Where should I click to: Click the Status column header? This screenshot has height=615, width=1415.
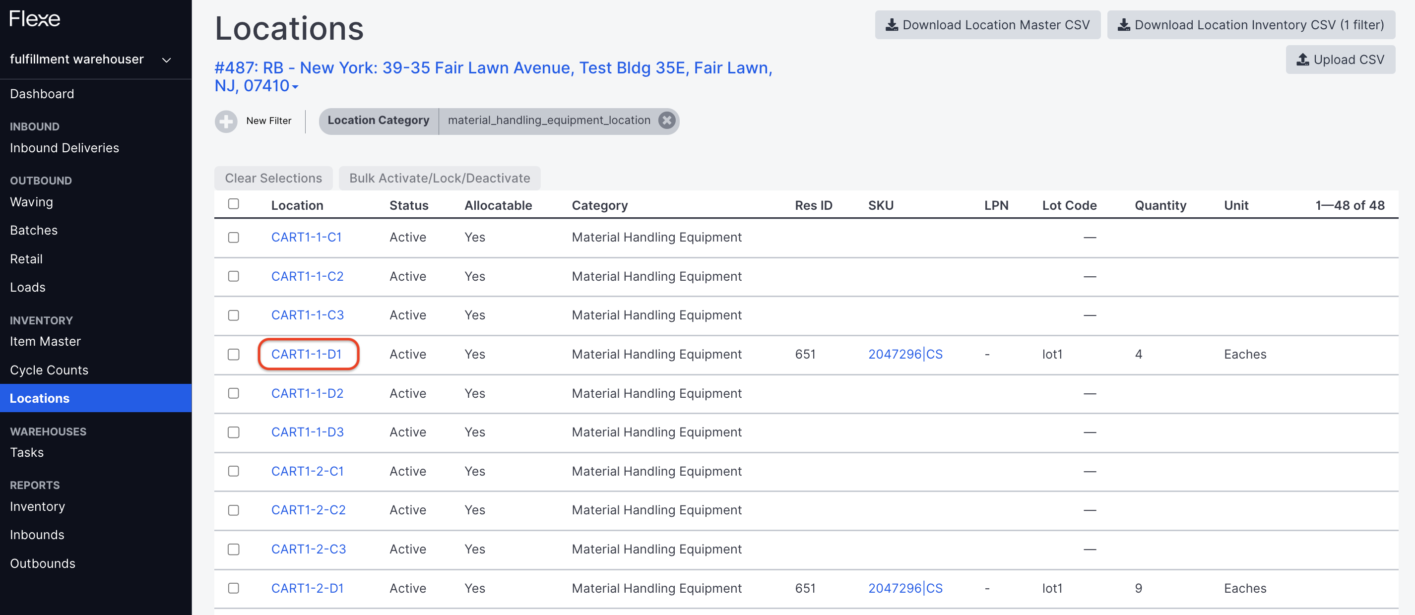point(409,206)
